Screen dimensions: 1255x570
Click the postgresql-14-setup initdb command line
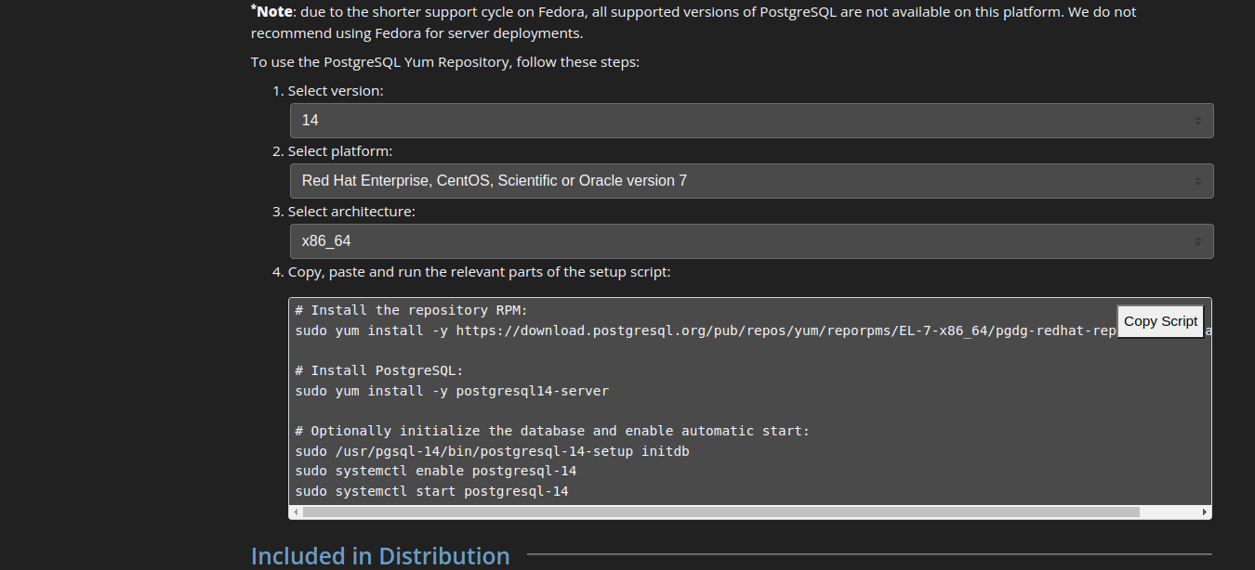point(492,451)
